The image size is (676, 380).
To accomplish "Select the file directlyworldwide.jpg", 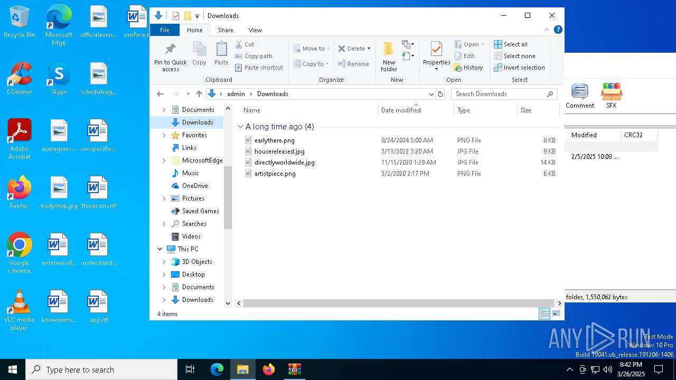I will [x=284, y=163].
